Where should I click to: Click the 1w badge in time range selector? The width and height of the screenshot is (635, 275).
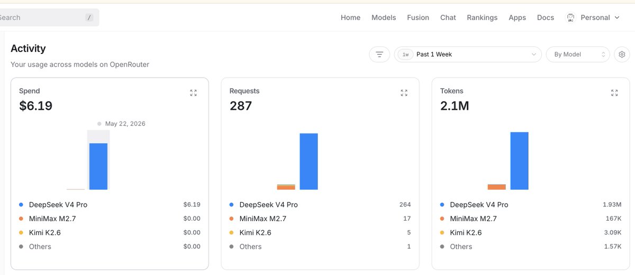(x=405, y=54)
